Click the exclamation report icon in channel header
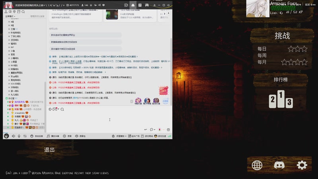This screenshot has width=318, height=179. point(103,5)
